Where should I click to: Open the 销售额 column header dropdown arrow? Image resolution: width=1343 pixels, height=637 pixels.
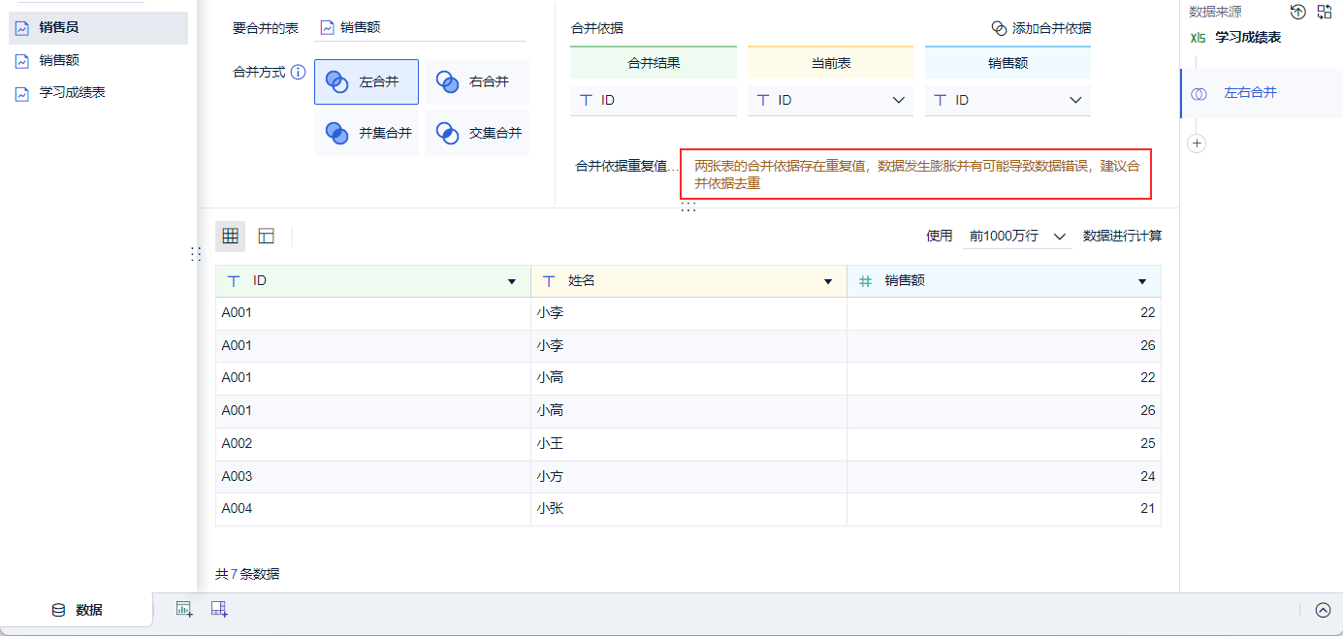1142,281
